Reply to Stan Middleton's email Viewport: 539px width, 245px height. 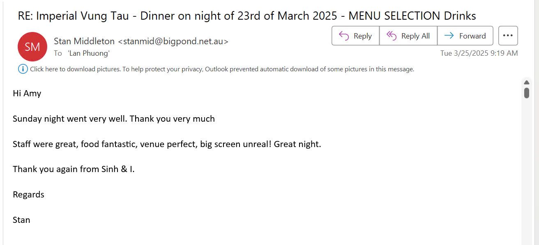(355, 36)
